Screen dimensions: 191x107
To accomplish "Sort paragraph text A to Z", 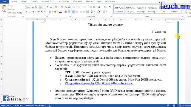I will click(x=105, y=7).
